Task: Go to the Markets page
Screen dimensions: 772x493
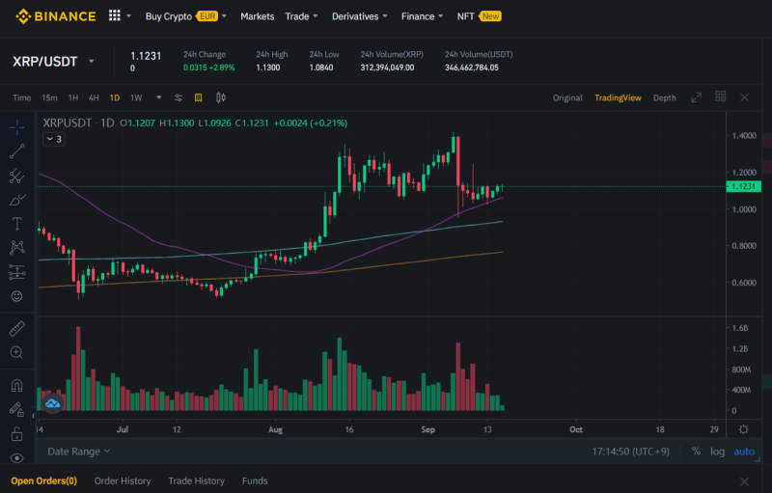Action: tap(257, 16)
